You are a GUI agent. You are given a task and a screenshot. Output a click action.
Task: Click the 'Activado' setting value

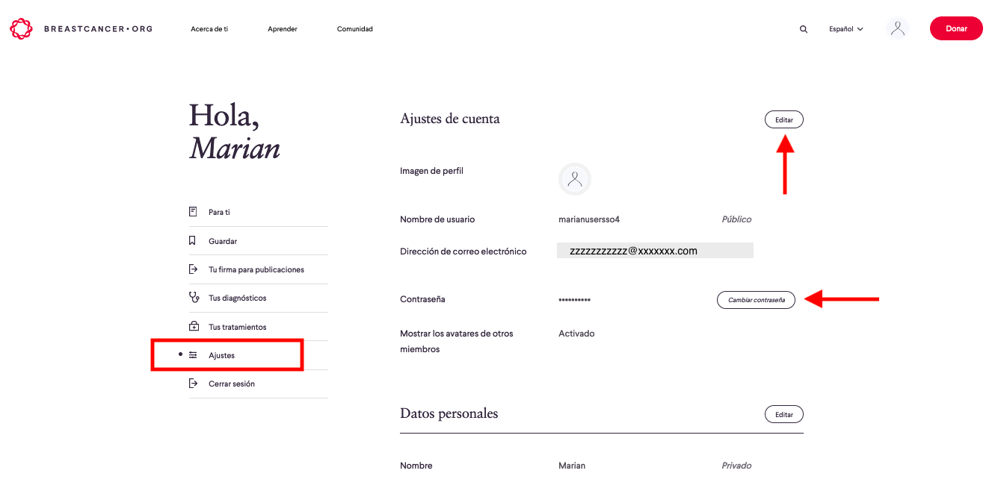[576, 334]
